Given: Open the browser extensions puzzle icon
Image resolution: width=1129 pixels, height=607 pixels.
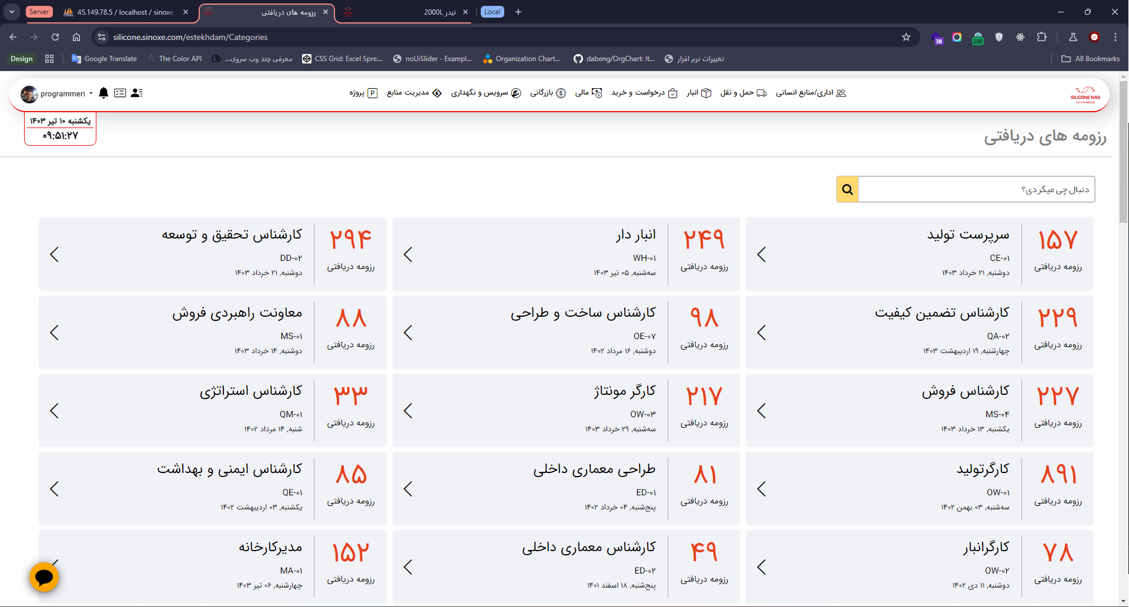Looking at the screenshot, I should point(1041,37).
